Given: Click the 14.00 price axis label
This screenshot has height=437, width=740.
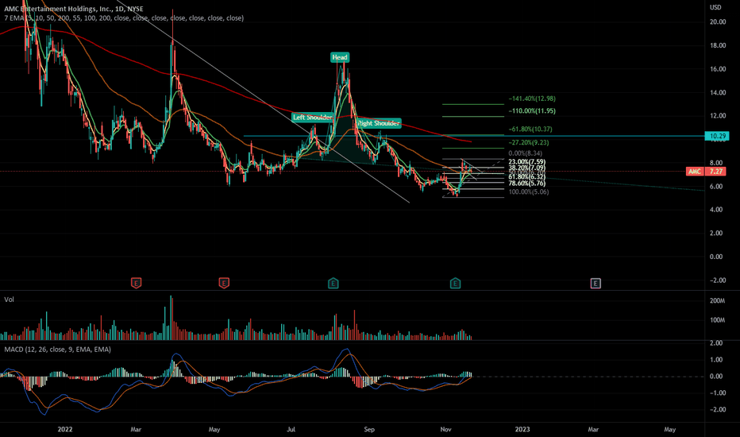Looking at the screenshot, I should [x=718, y=93].
